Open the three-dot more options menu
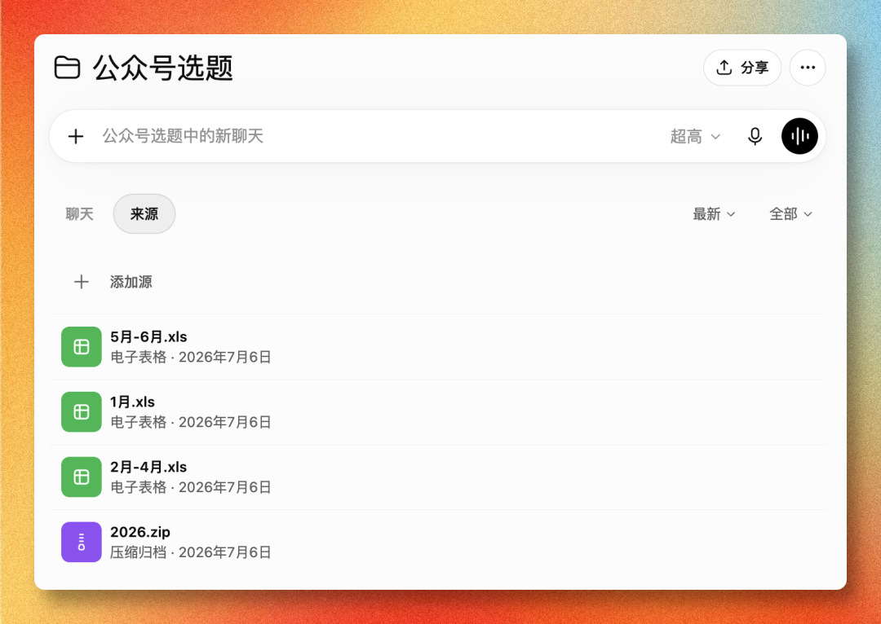Image resolution: width=881 pixels, height=624 pixels. point(808,68)
